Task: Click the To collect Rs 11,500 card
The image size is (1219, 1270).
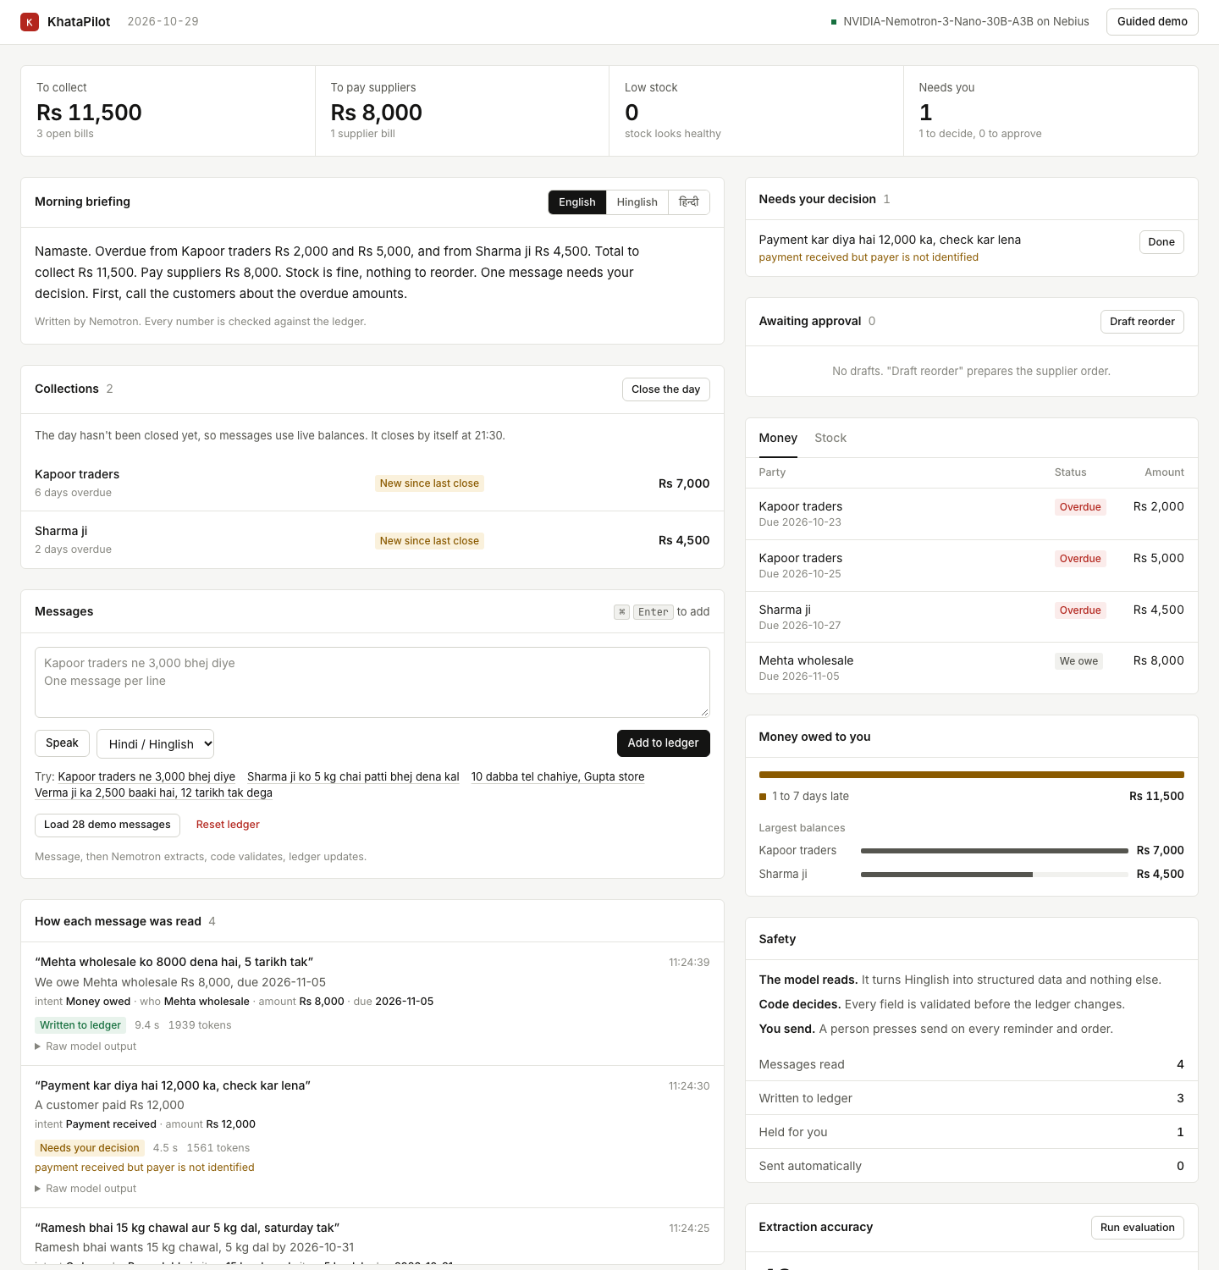Action: 168,111
